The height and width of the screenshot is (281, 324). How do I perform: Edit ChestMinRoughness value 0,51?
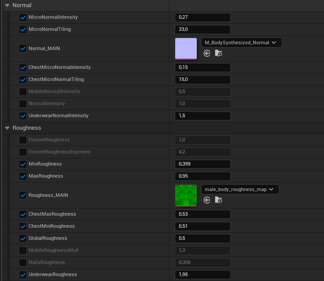click(203, 226)
